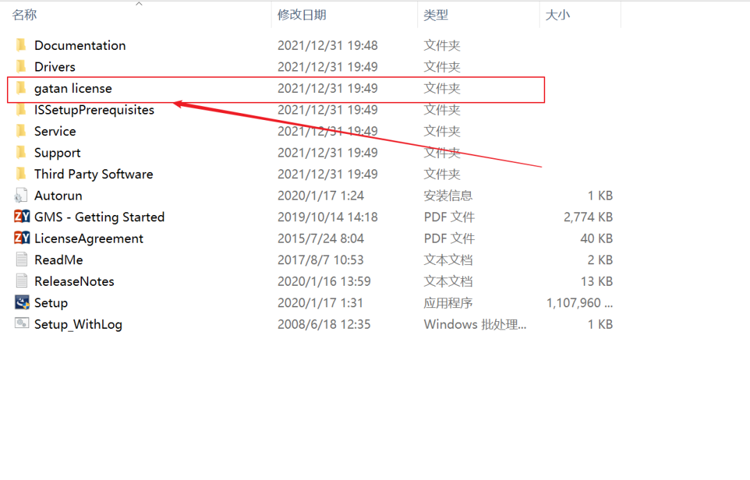This screenshot has width=750, height=480.
Task: Click the Third Party Software folder icon
Action: [x=21, y=174]
